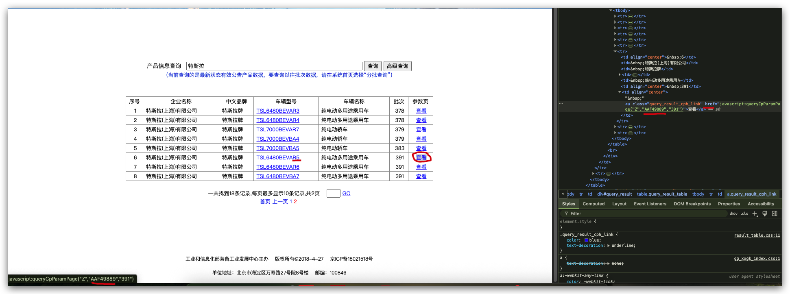
Task: Click the ellipsis badge in the collapsed td node
Action: 635,75
